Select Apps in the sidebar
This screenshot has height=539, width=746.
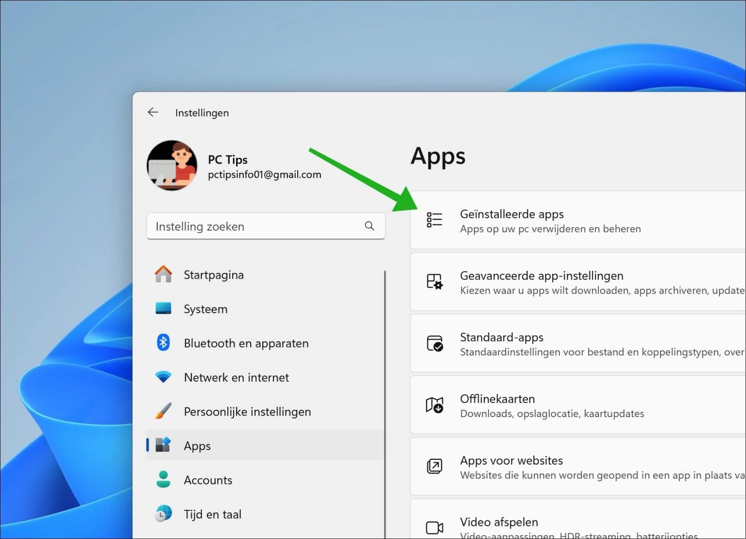[265, 445]
